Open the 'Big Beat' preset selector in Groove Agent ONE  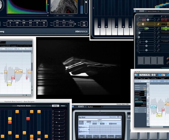(95, 107)
